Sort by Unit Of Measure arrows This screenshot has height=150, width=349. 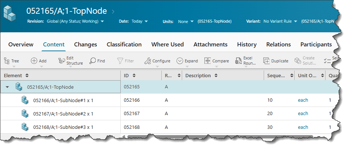pyautogui.click(x=322, y=76)
